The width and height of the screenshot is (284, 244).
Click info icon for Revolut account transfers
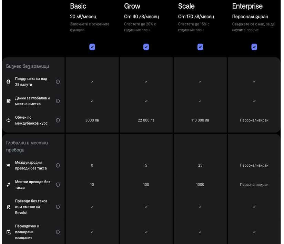[x=58, y=207]
